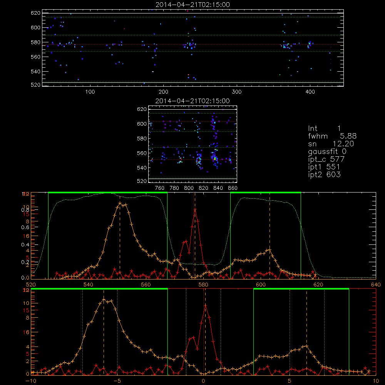The height and width of the screenshot is (385, 385).
Task: Click x-axis label 840 on middle plot
Action: click(x=218, y=188)
